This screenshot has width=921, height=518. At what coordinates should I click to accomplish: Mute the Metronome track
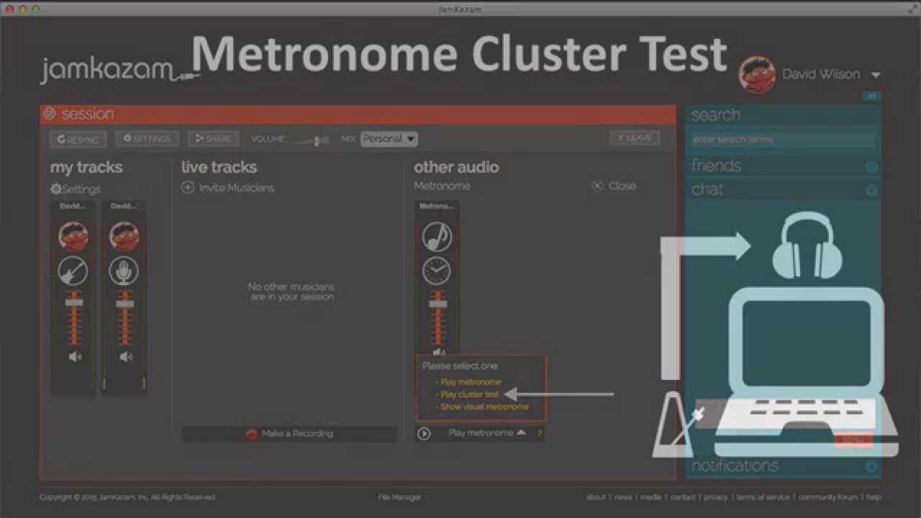438,353
